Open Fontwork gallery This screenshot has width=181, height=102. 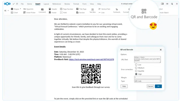pos(117,10)
